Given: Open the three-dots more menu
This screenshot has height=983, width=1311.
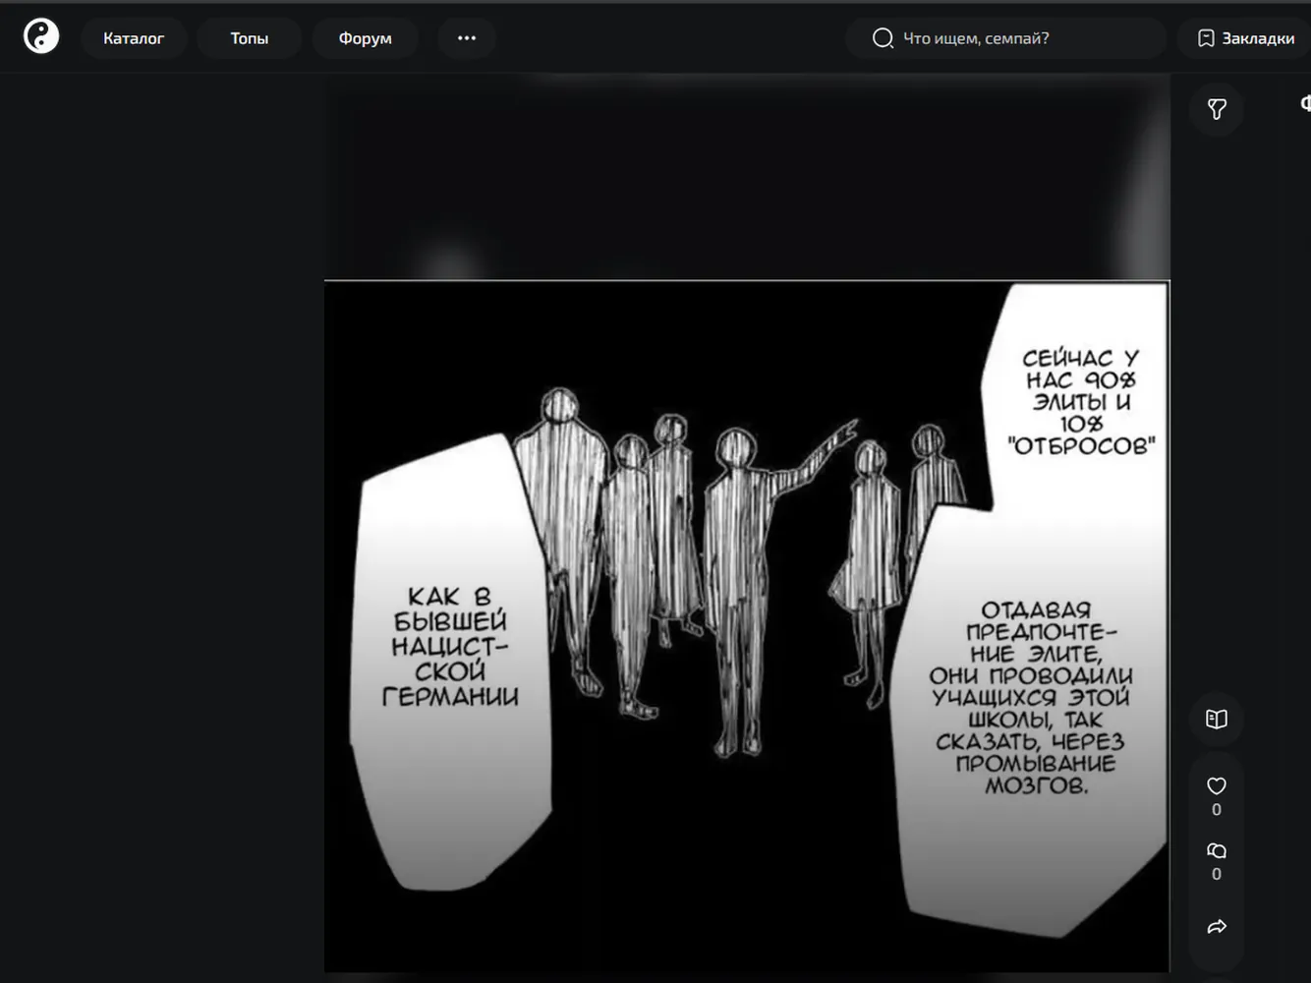Looking at the screenshot, I should (x=467, y=38).
